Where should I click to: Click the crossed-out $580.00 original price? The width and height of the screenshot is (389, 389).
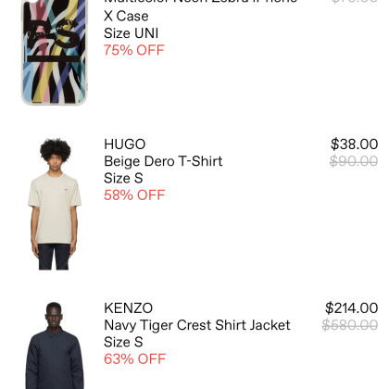coord(350,325)
